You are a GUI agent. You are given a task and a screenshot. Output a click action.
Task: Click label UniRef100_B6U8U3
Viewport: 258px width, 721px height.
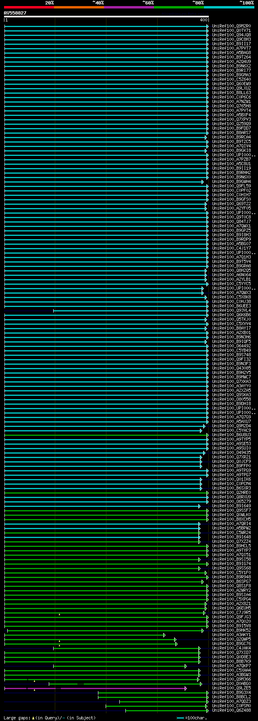(x=231, y=435)
